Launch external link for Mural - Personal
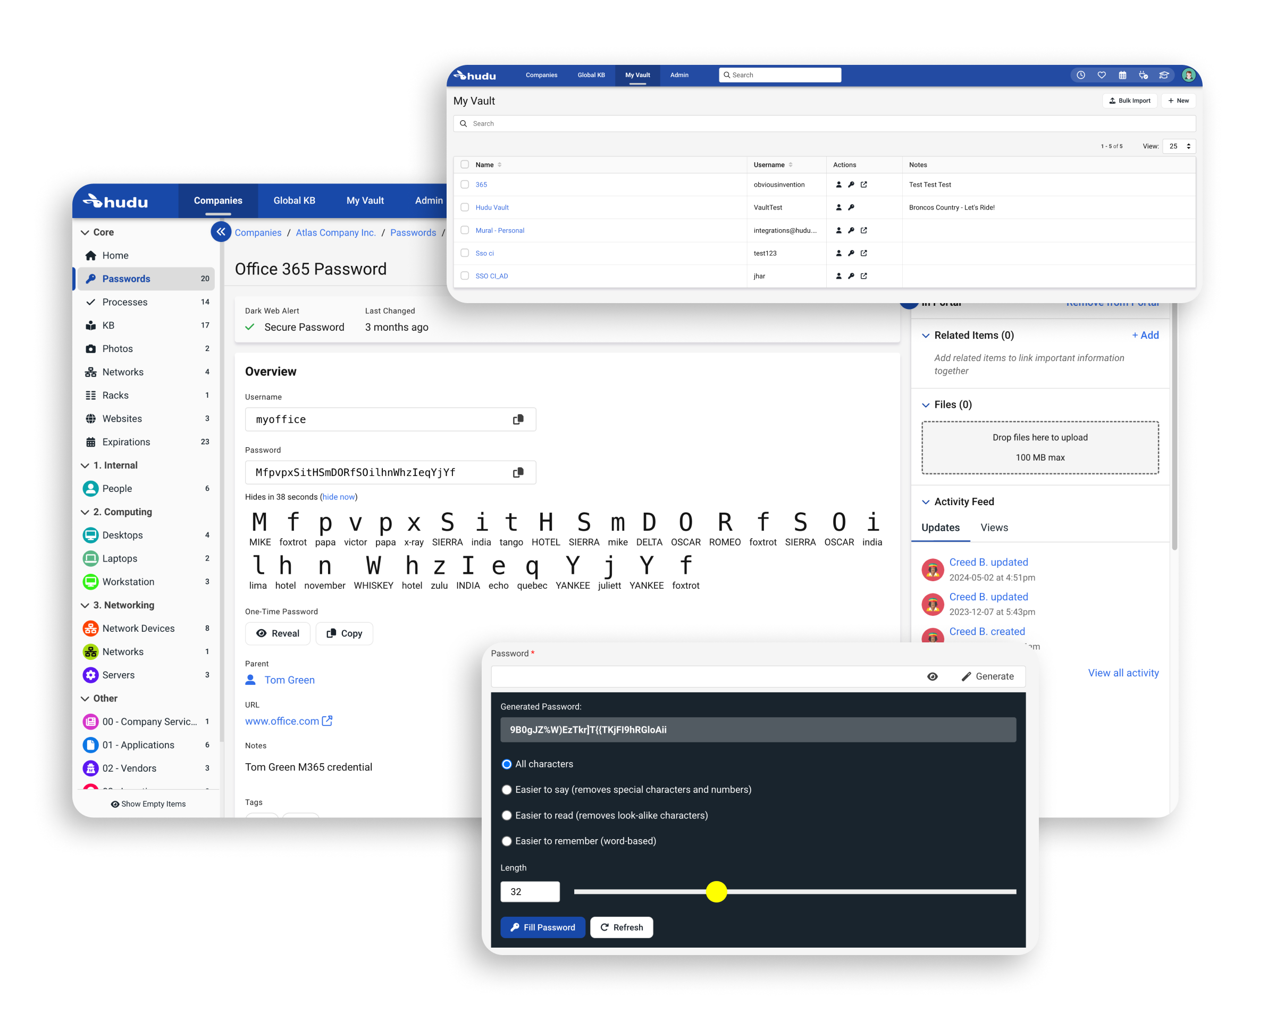Image resolution: width=1276 pixels, height=1021 pixels. (864, 230)
